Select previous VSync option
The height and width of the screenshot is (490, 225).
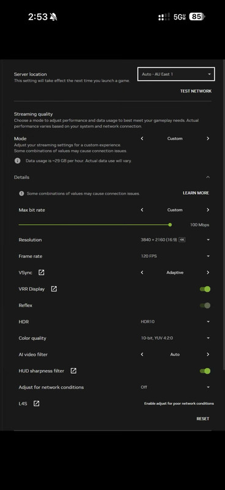click(142, 273)
